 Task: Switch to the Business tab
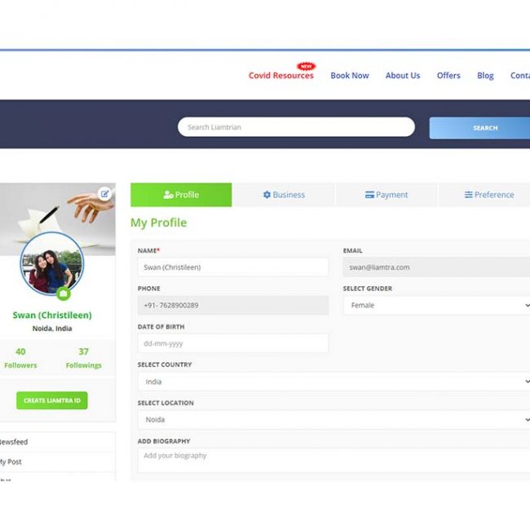(x=284, y=195)
